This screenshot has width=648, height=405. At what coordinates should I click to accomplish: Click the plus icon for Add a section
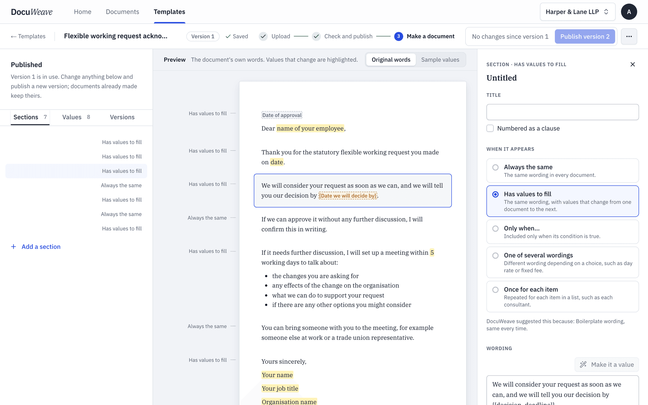click(x=13, y=247)
